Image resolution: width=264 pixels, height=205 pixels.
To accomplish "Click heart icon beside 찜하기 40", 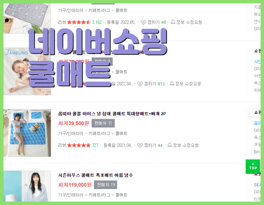I will coord(144,22).
